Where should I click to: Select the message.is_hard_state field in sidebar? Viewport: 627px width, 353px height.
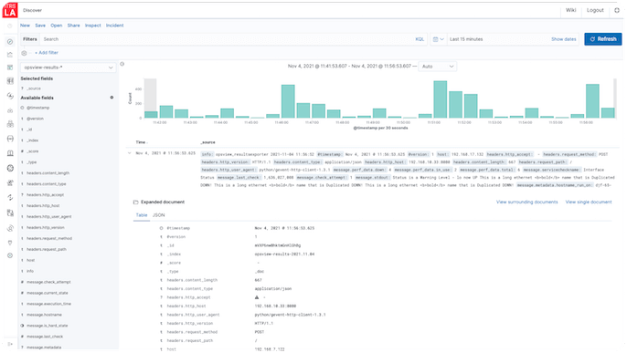(x=48, y=326)
